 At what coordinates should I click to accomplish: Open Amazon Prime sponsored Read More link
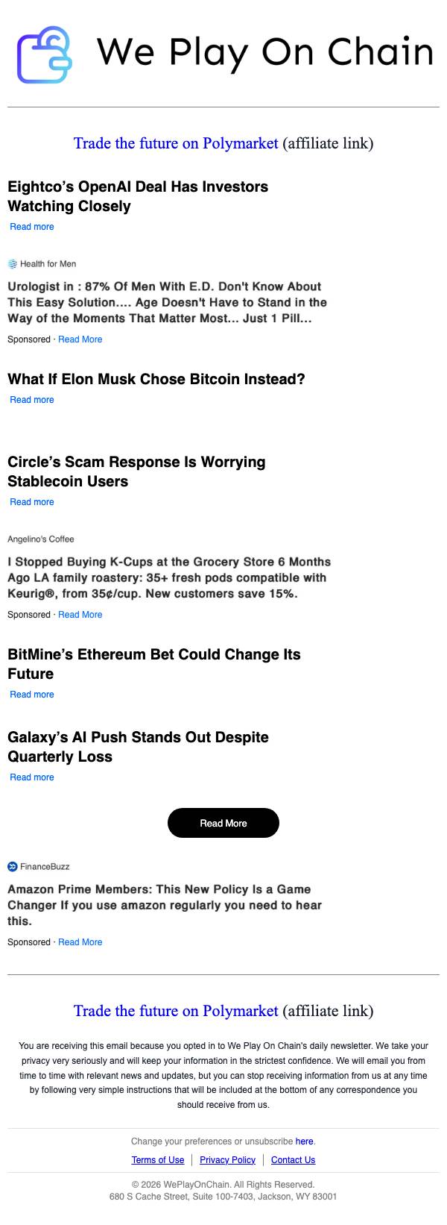[x=80, y=942]
